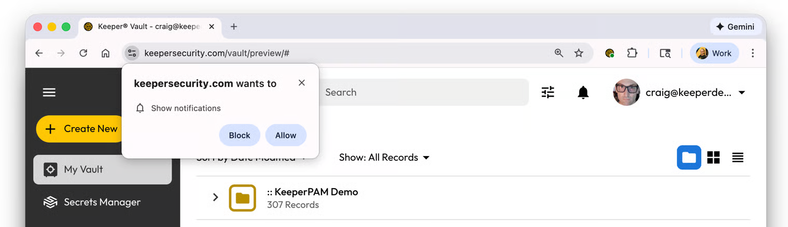
Task: Block notifications from keepersecurity.com
Action: coord(240,135)
